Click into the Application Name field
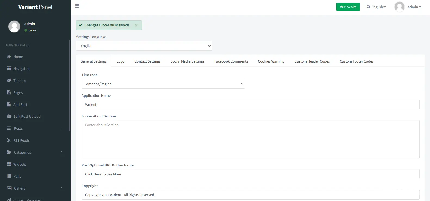Screen dimensions: 430x201 pyautogui.click(x=250, y=104)
